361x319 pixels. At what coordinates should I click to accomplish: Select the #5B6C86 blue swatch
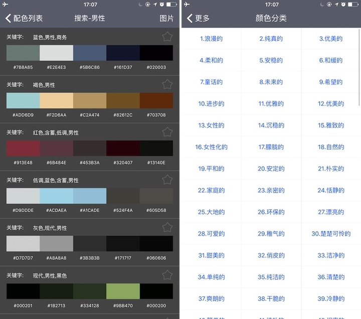(90, 53)
